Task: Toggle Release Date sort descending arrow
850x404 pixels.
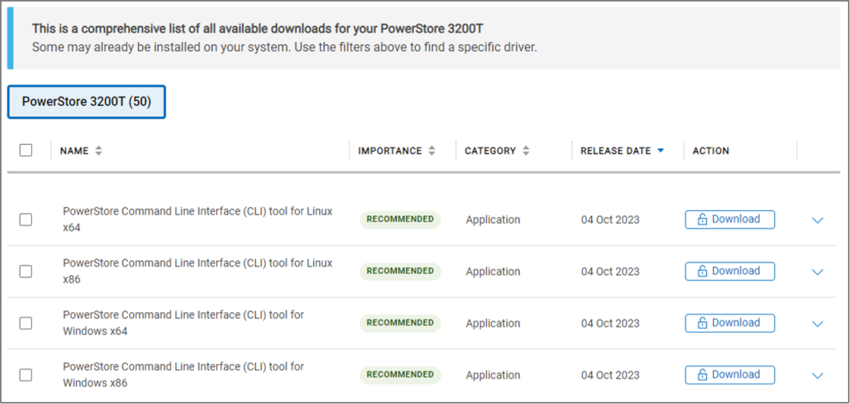Action: 661,151
